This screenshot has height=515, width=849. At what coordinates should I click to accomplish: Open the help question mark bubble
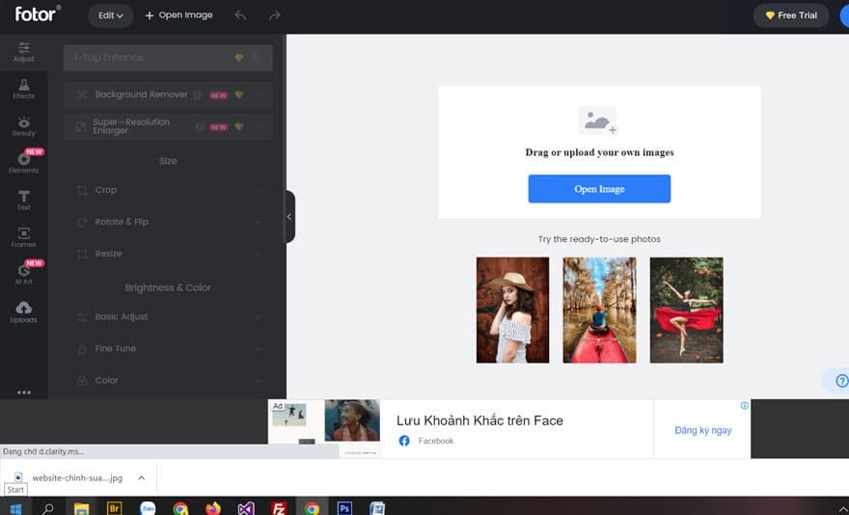(841, 381)
